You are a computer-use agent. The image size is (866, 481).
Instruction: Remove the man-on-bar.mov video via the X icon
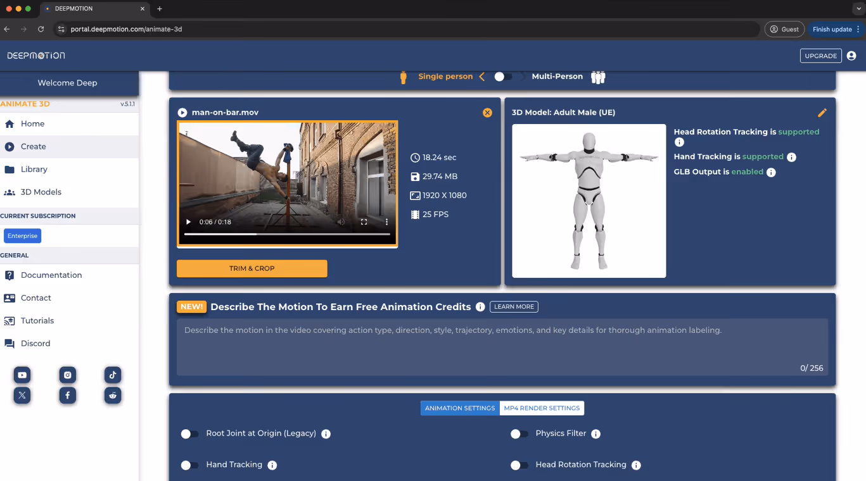click(487, 113)
